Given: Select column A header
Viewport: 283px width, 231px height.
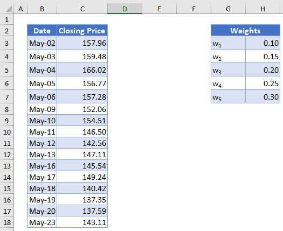Looking at the screenshot, I should coord(20,9).
